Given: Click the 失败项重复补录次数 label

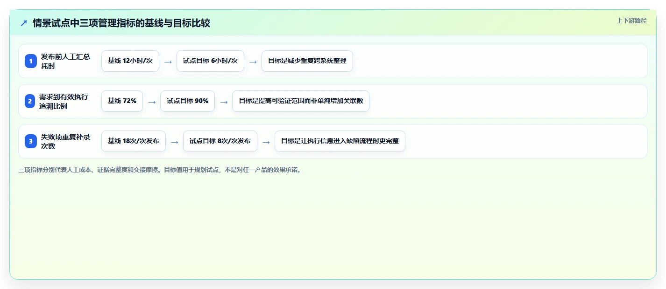Looking at the screenshot, I should click(66, 141).
